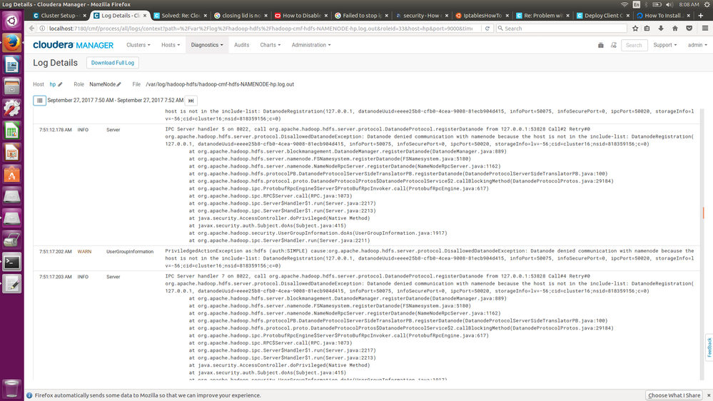Click Download Full Log button
The image size is (713, 401).
(x=112, y=63)
